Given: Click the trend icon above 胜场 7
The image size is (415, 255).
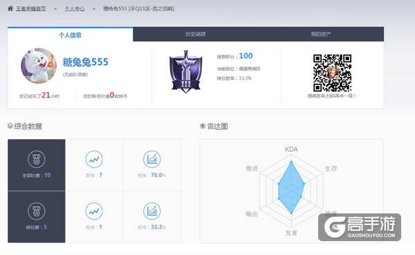Looking at the screenshot, I should pos(94,159).
